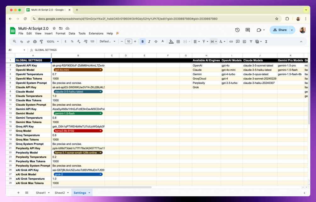Viewport: 316px width, 202px height.
Task: Open the Data menu
Action: [72, 33]
